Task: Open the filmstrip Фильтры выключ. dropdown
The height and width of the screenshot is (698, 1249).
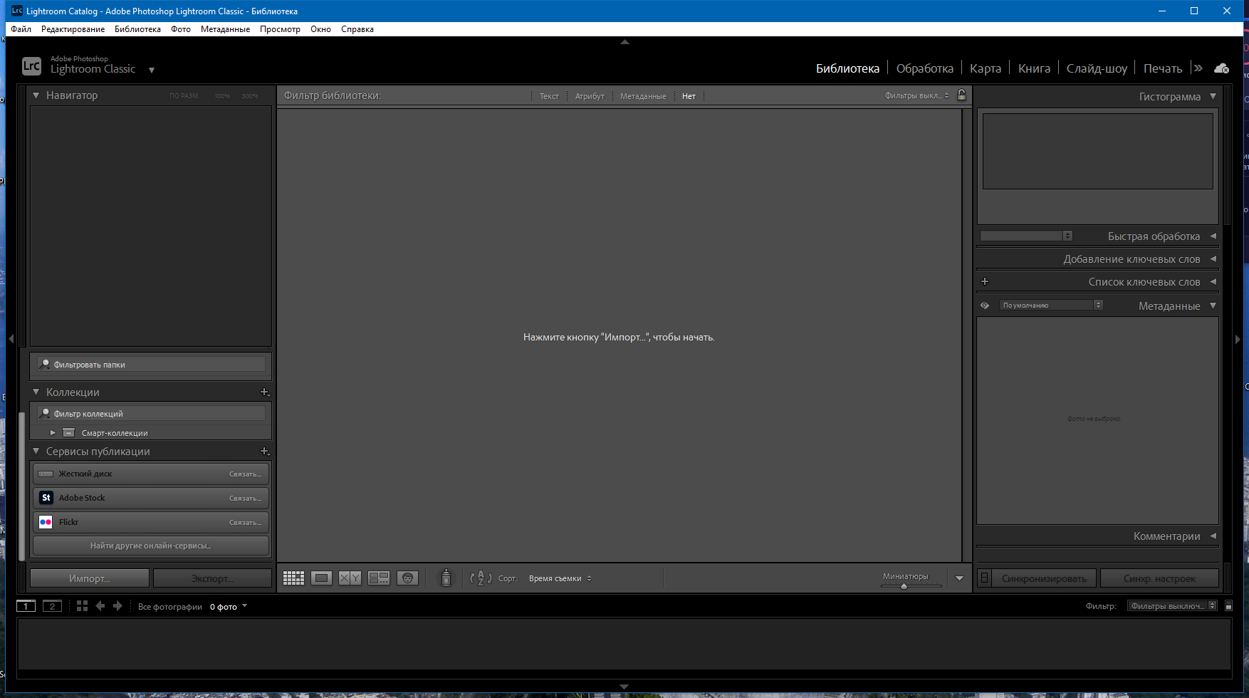Action: [x=1172, y=606]
